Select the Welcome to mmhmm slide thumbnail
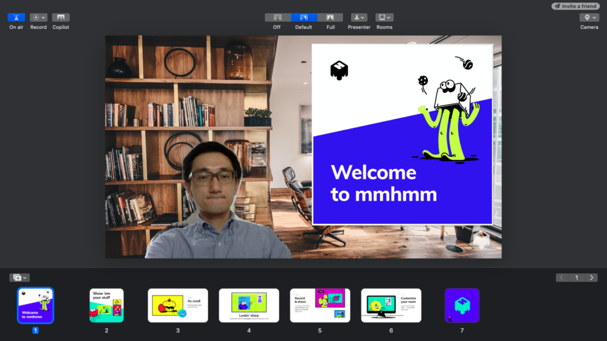The image size is (607, 341). [x=36, y=305]
